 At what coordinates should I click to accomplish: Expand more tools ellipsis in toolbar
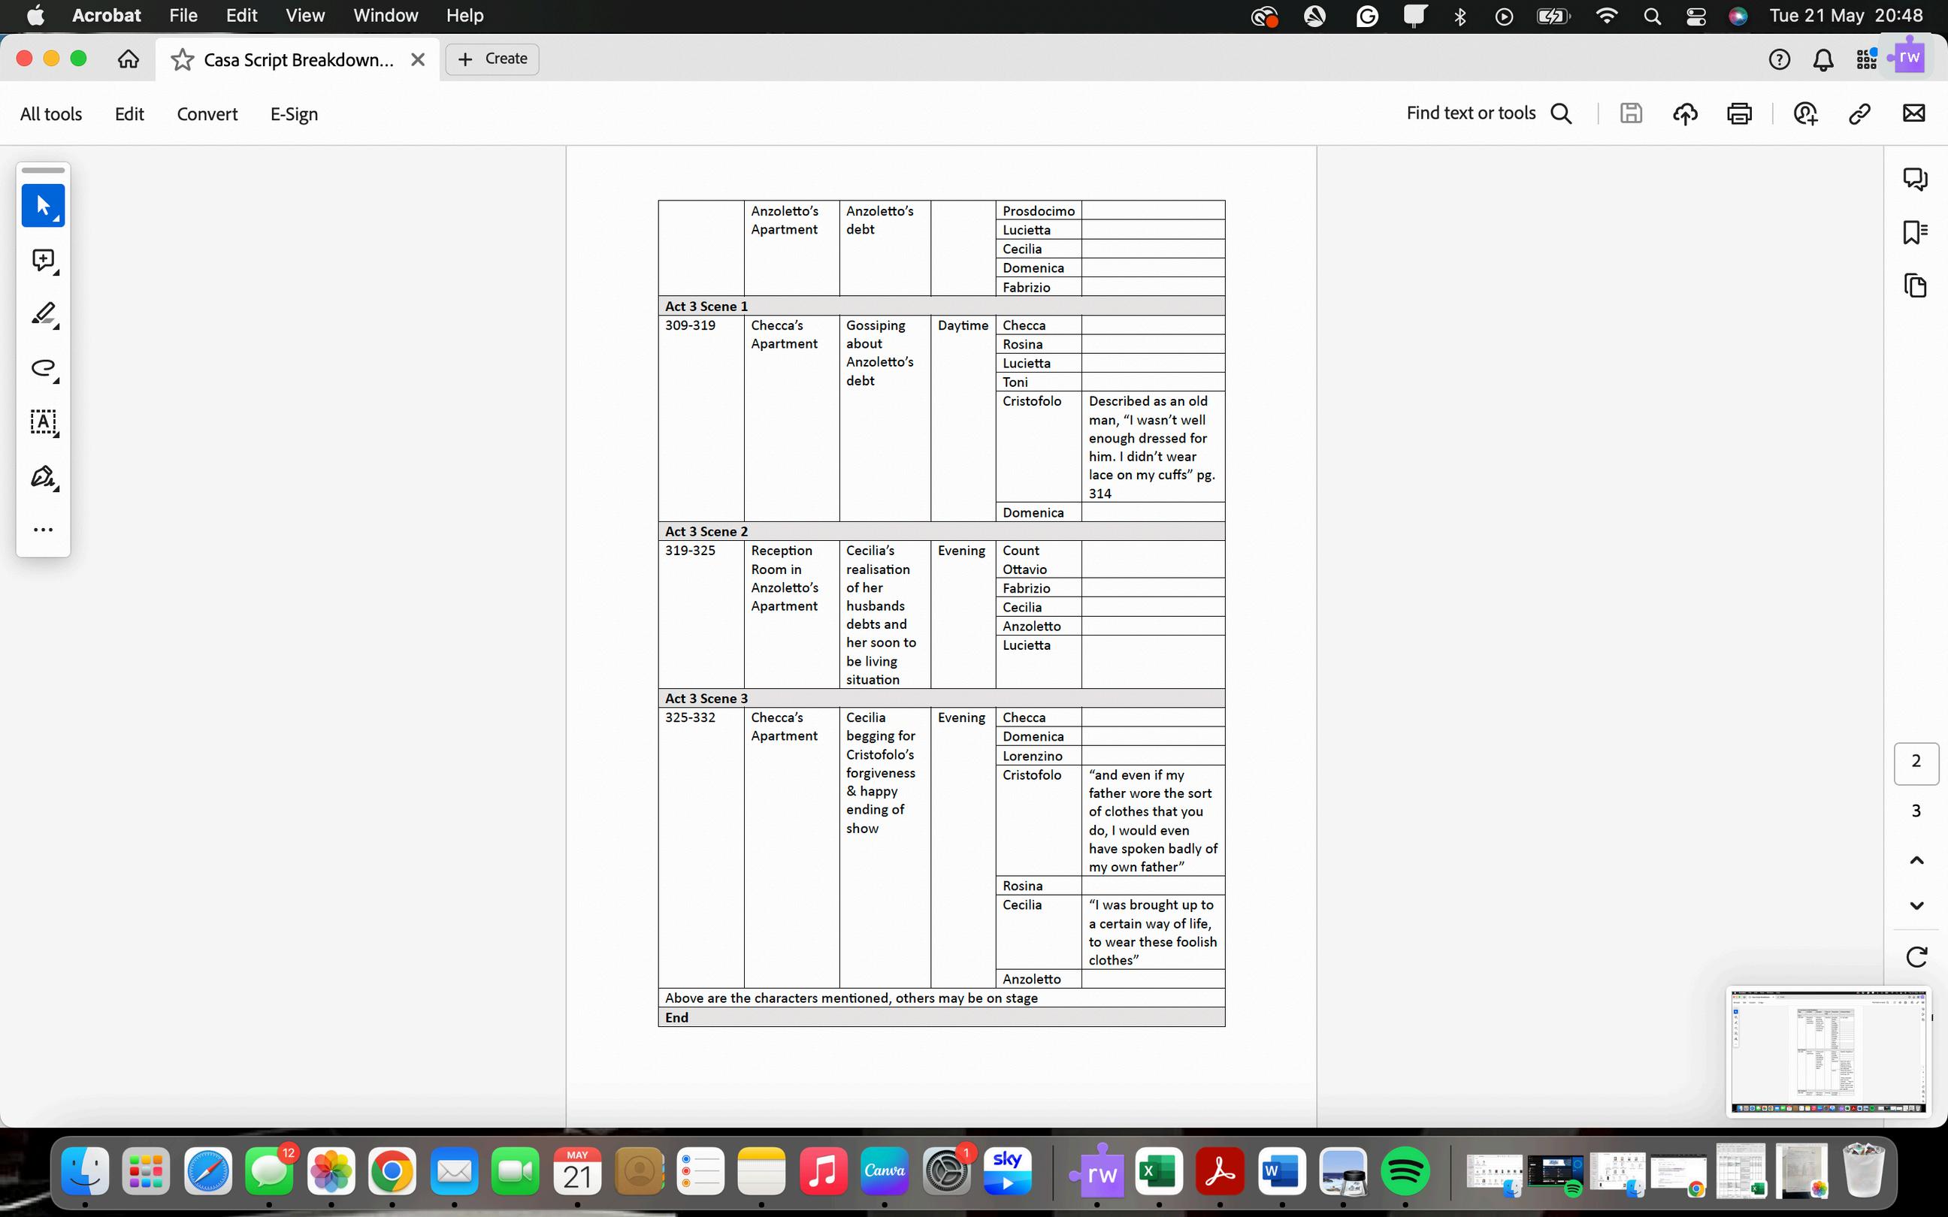pos(43,530)
